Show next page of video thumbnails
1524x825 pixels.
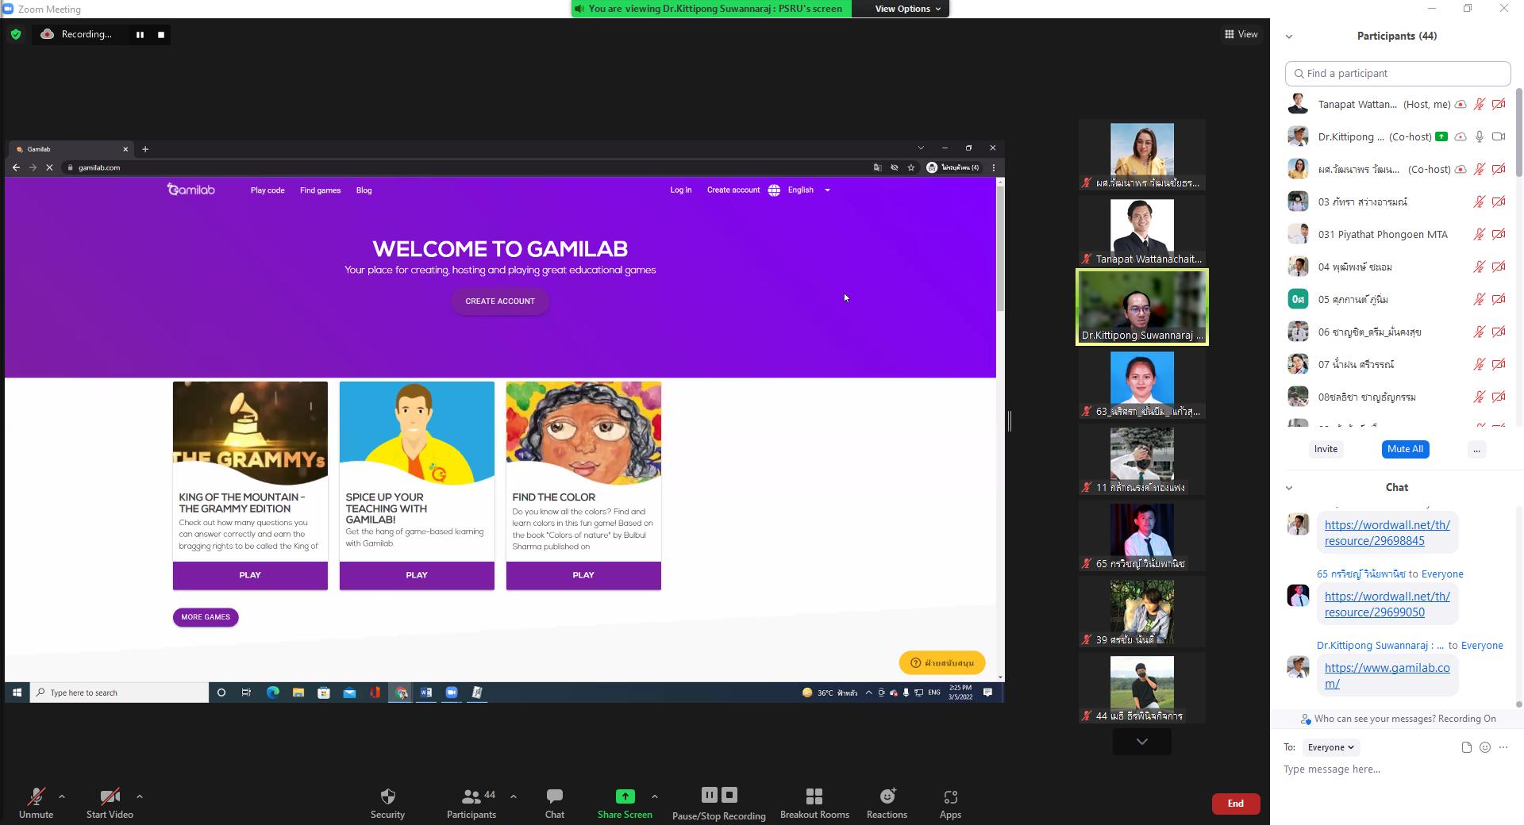click(x=1141, y=742)
